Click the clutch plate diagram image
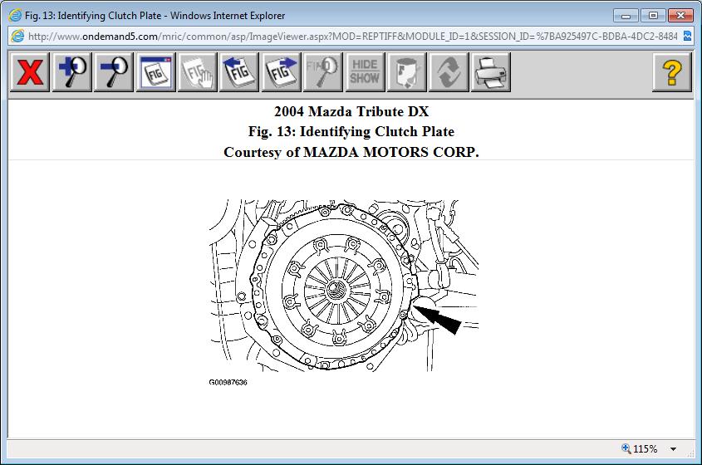This screenshot has height=465, width=702. 343,286
